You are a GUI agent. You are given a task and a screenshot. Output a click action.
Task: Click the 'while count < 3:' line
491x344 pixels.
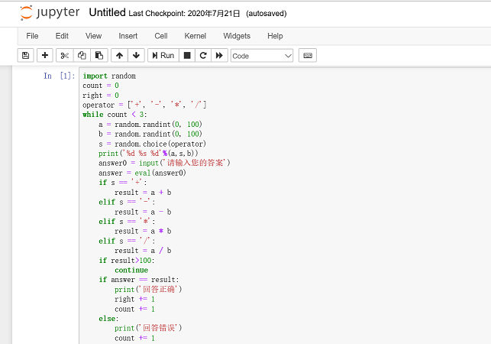(x=115, y=115)
